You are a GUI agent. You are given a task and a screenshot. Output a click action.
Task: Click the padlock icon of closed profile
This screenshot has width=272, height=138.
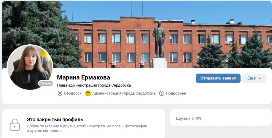[x=15, y=125]
